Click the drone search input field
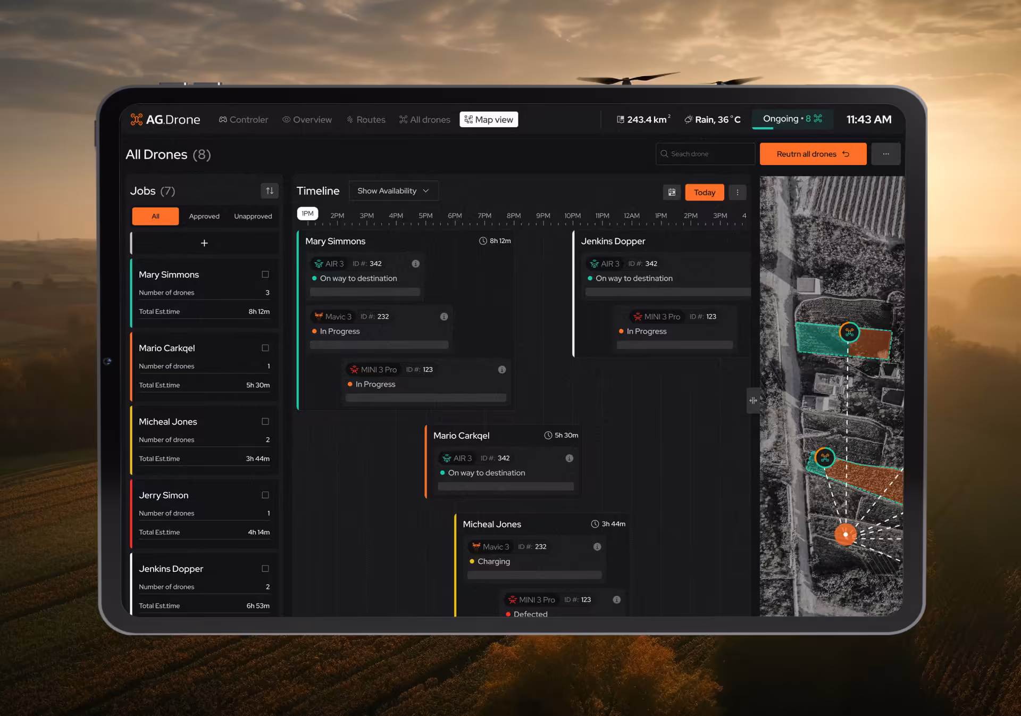This screenshot has width=1021, height=716. point(705,154)
